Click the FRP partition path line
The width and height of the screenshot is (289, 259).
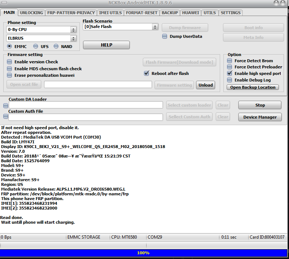click(65, 194)
